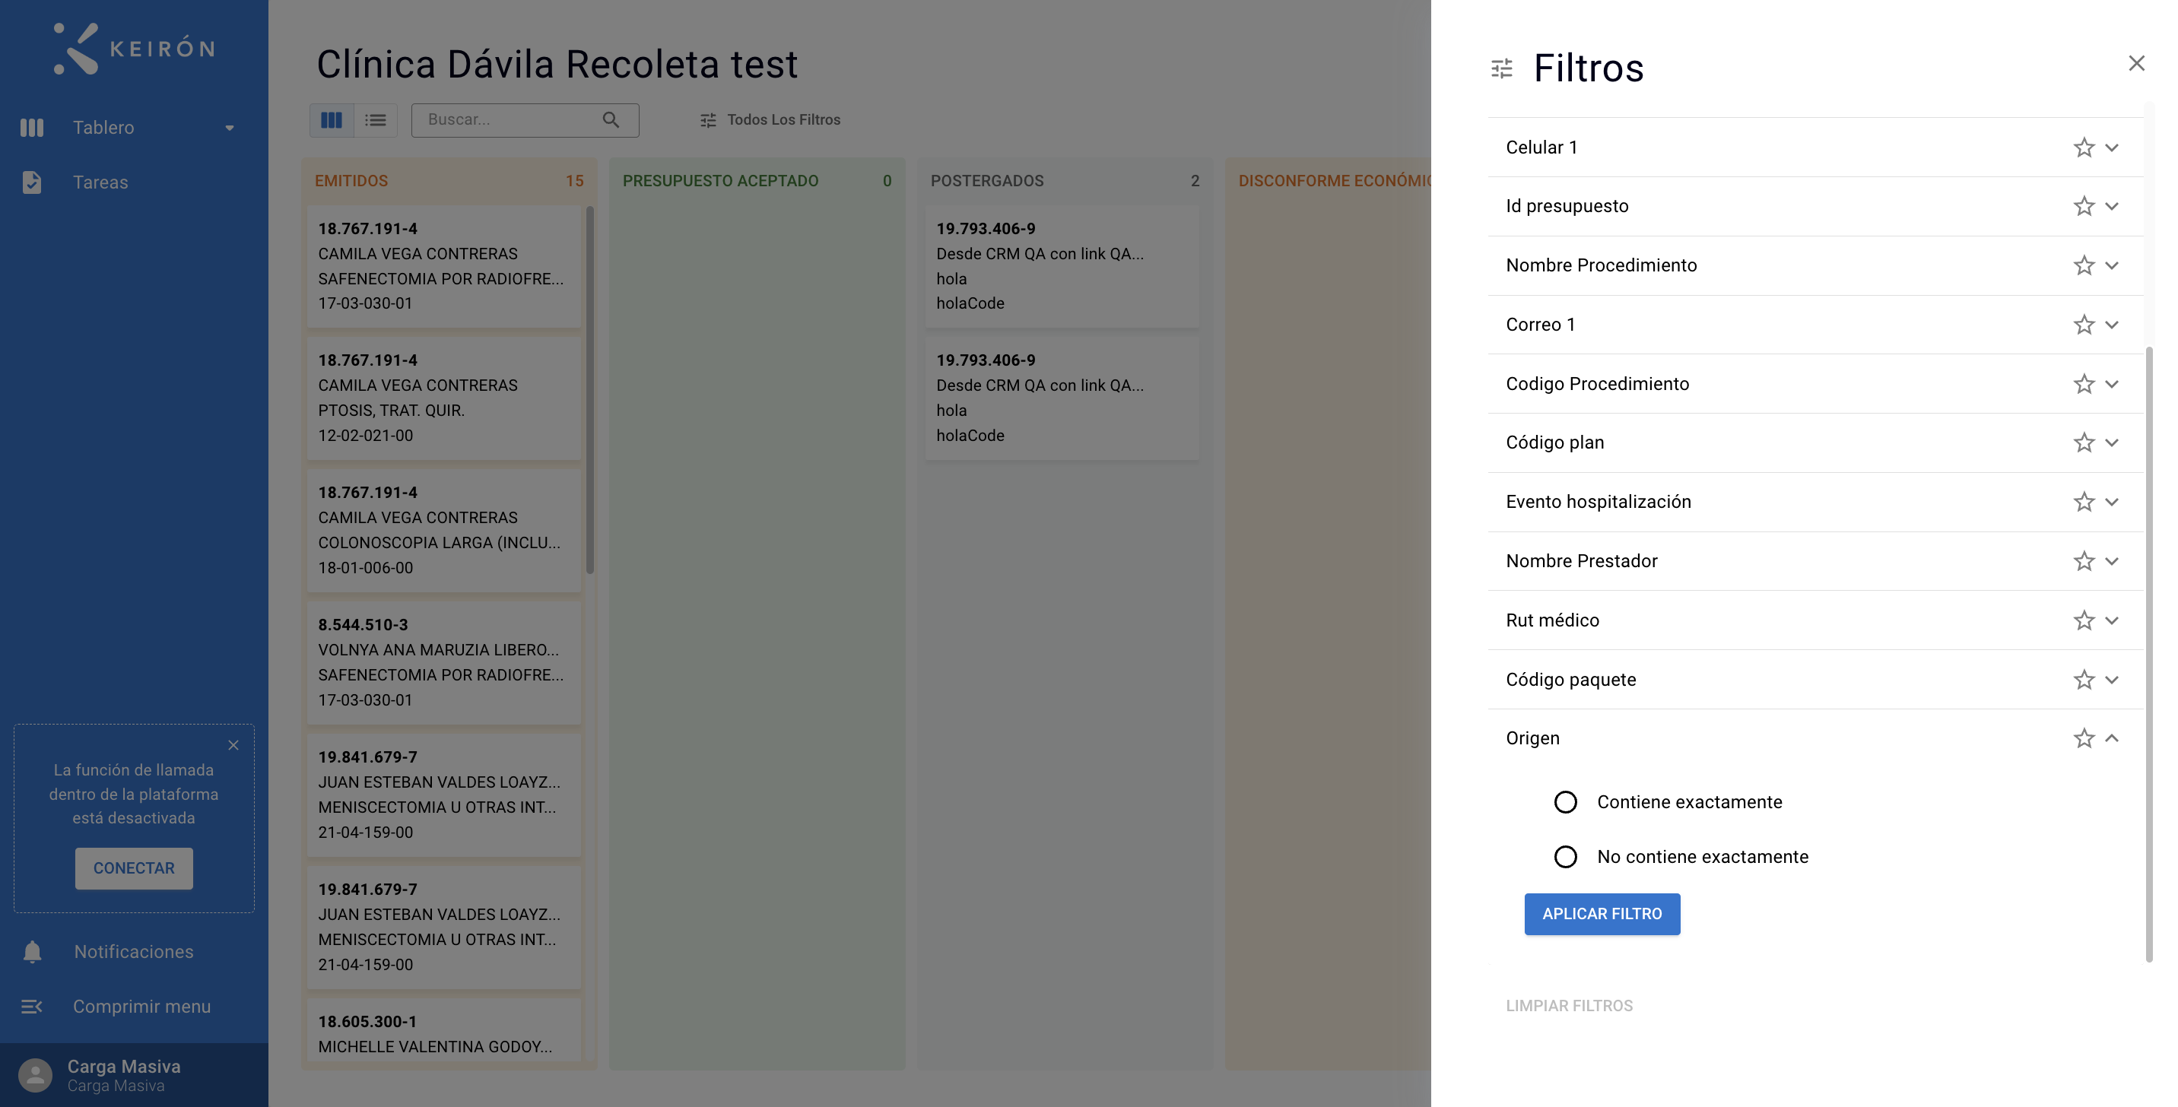This screenshot has width=2178, height=1107.
Task: Click Aplicar Filtro button
Action: [1602, 915]
